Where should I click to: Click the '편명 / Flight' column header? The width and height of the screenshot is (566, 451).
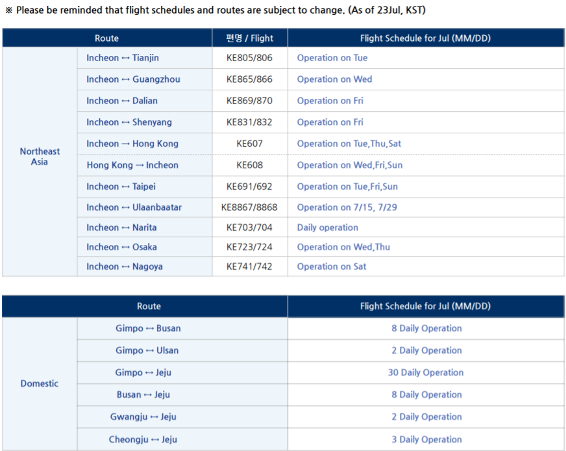point(250,38)
